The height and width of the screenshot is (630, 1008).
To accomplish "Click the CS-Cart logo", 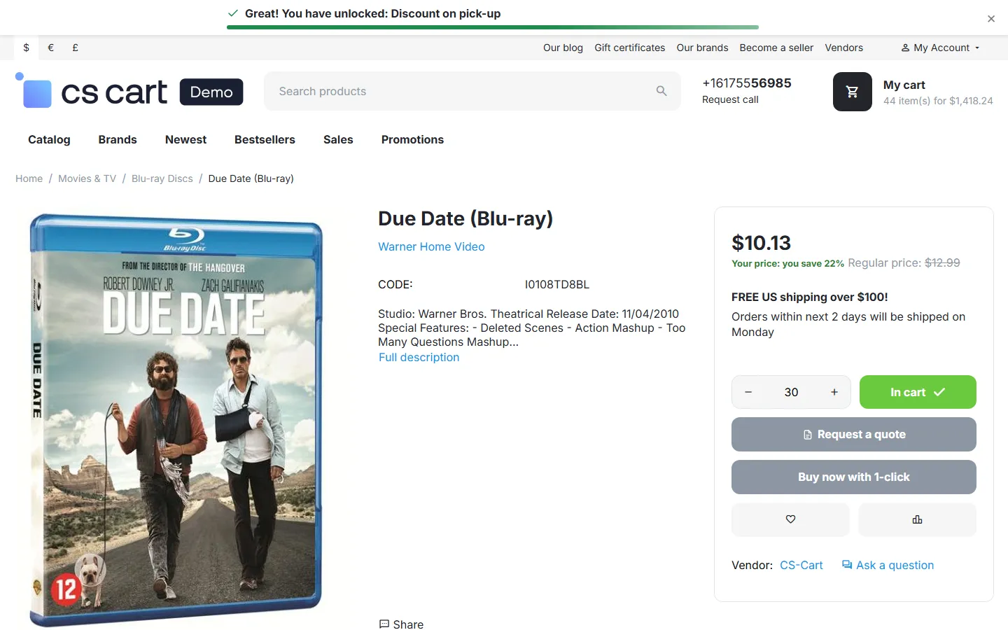I will click(129, 92).
